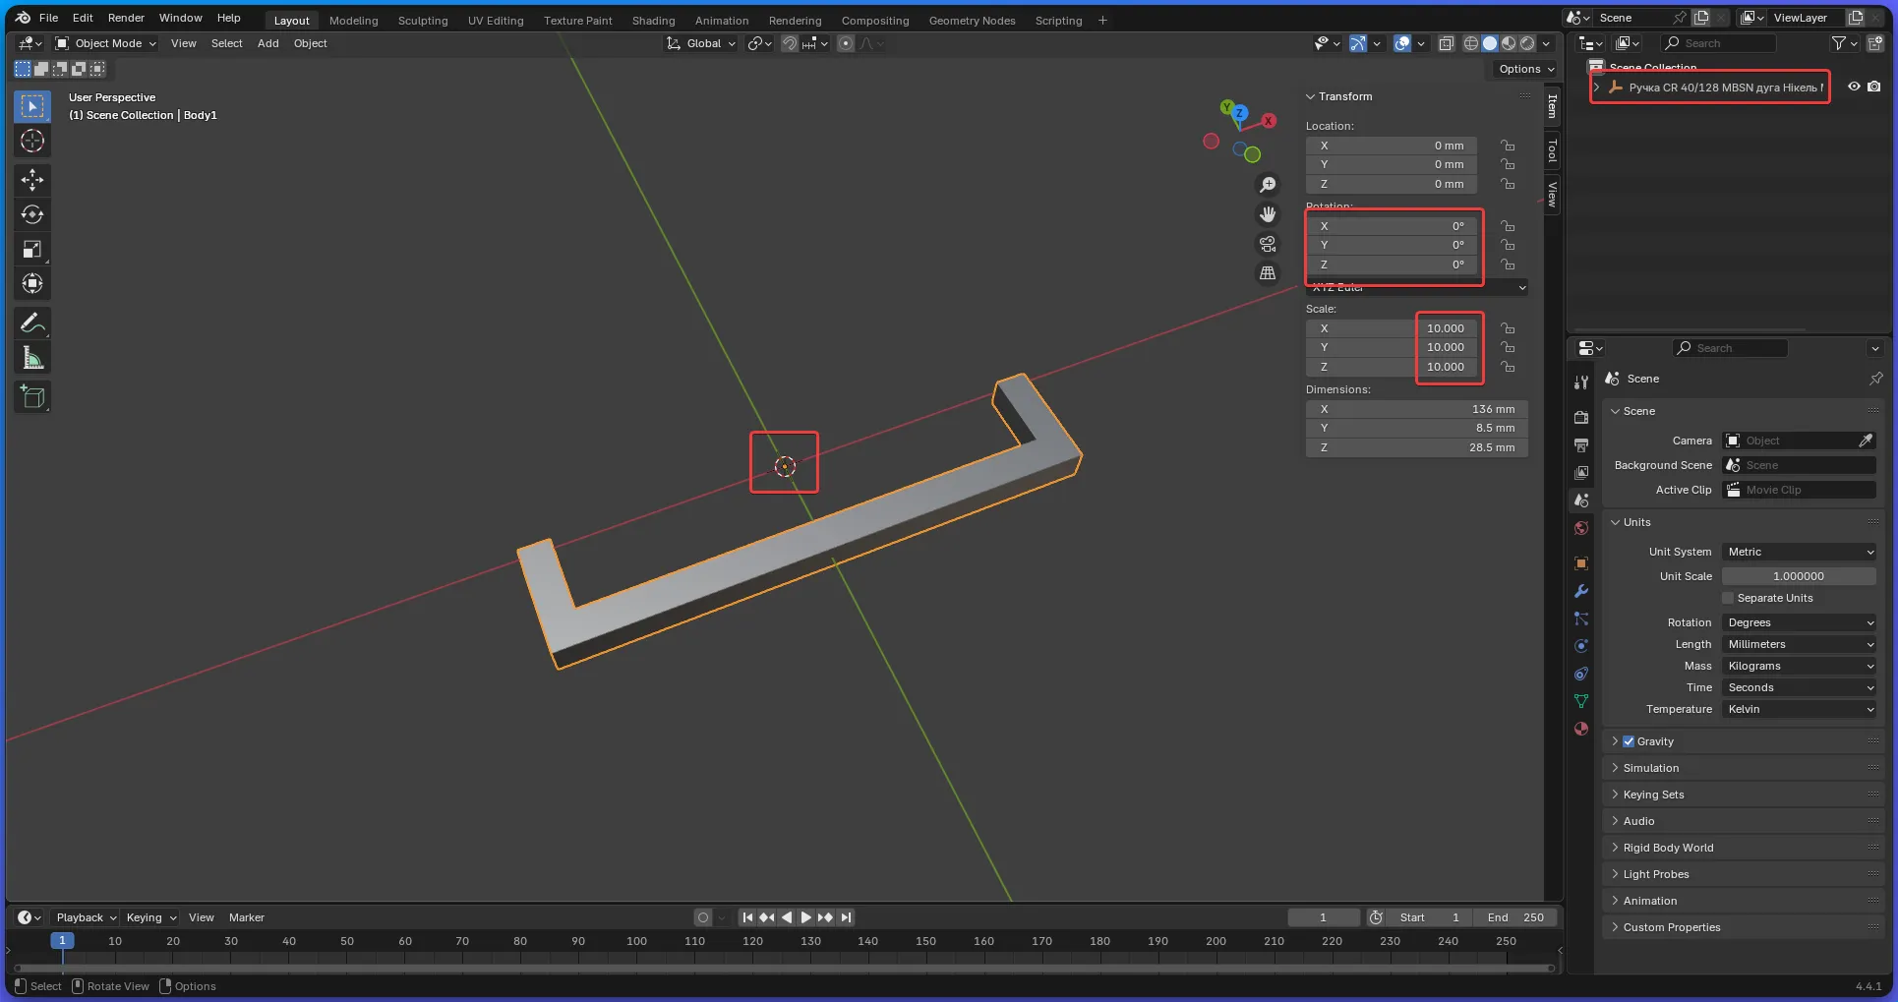
Task: Select the Annotate tool
Action: pyautogui.click(x=32, y=323)
